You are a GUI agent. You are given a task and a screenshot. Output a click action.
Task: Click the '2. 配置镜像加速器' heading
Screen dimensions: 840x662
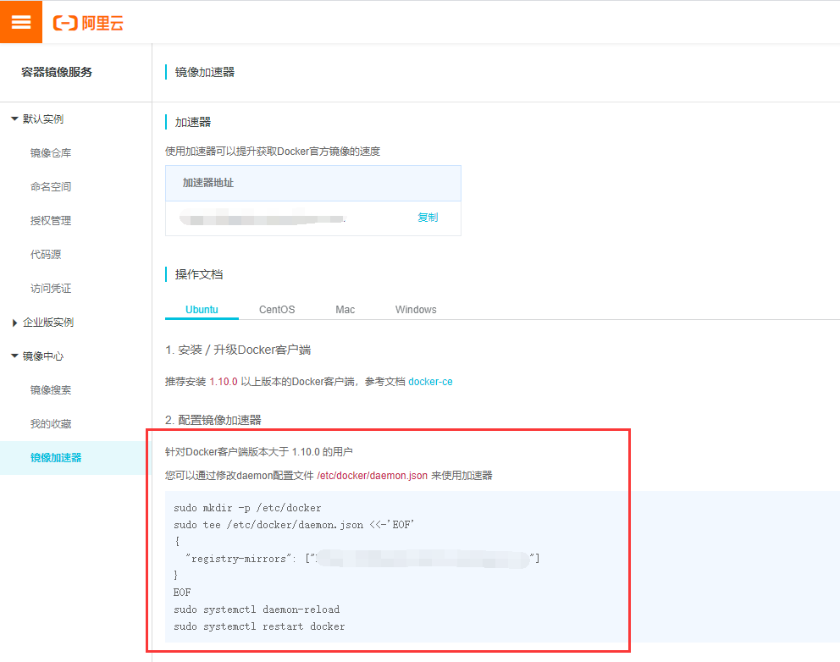pyautogui.click(x=213, y=420)
